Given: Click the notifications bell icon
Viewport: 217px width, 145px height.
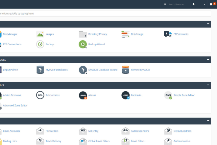Looking at the screenshot, I should 211,4.
